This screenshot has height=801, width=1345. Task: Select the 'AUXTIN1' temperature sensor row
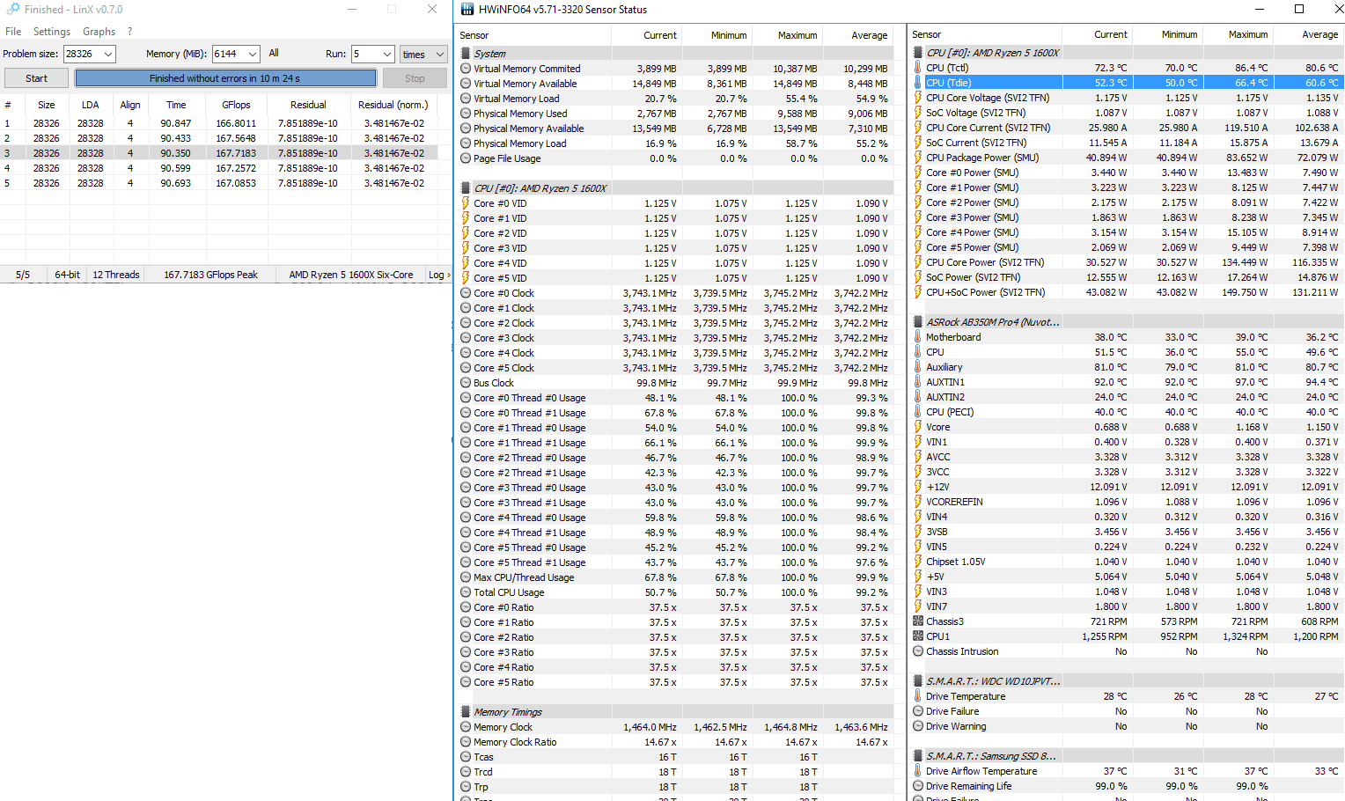click(1128, 382)
